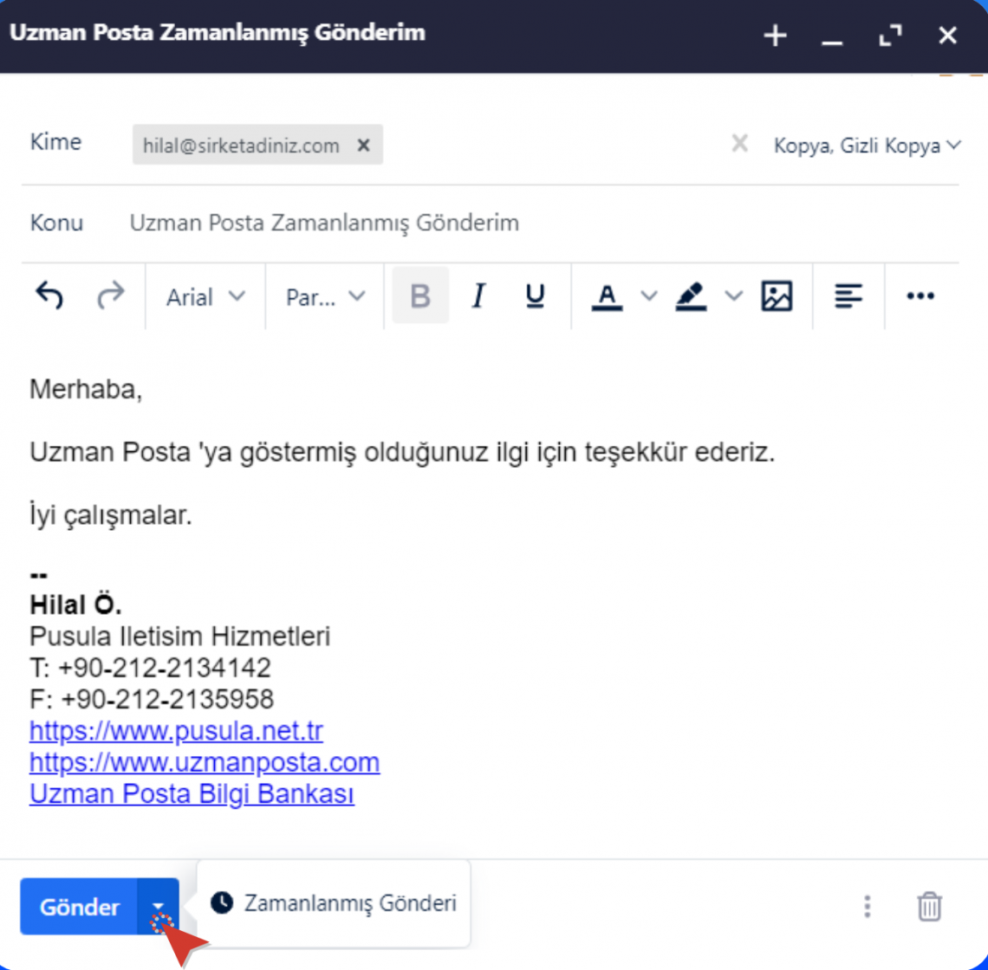Click the Undo icon in the formatting toolbar
This screenshot has height=970, width=988.
(49, 296)
